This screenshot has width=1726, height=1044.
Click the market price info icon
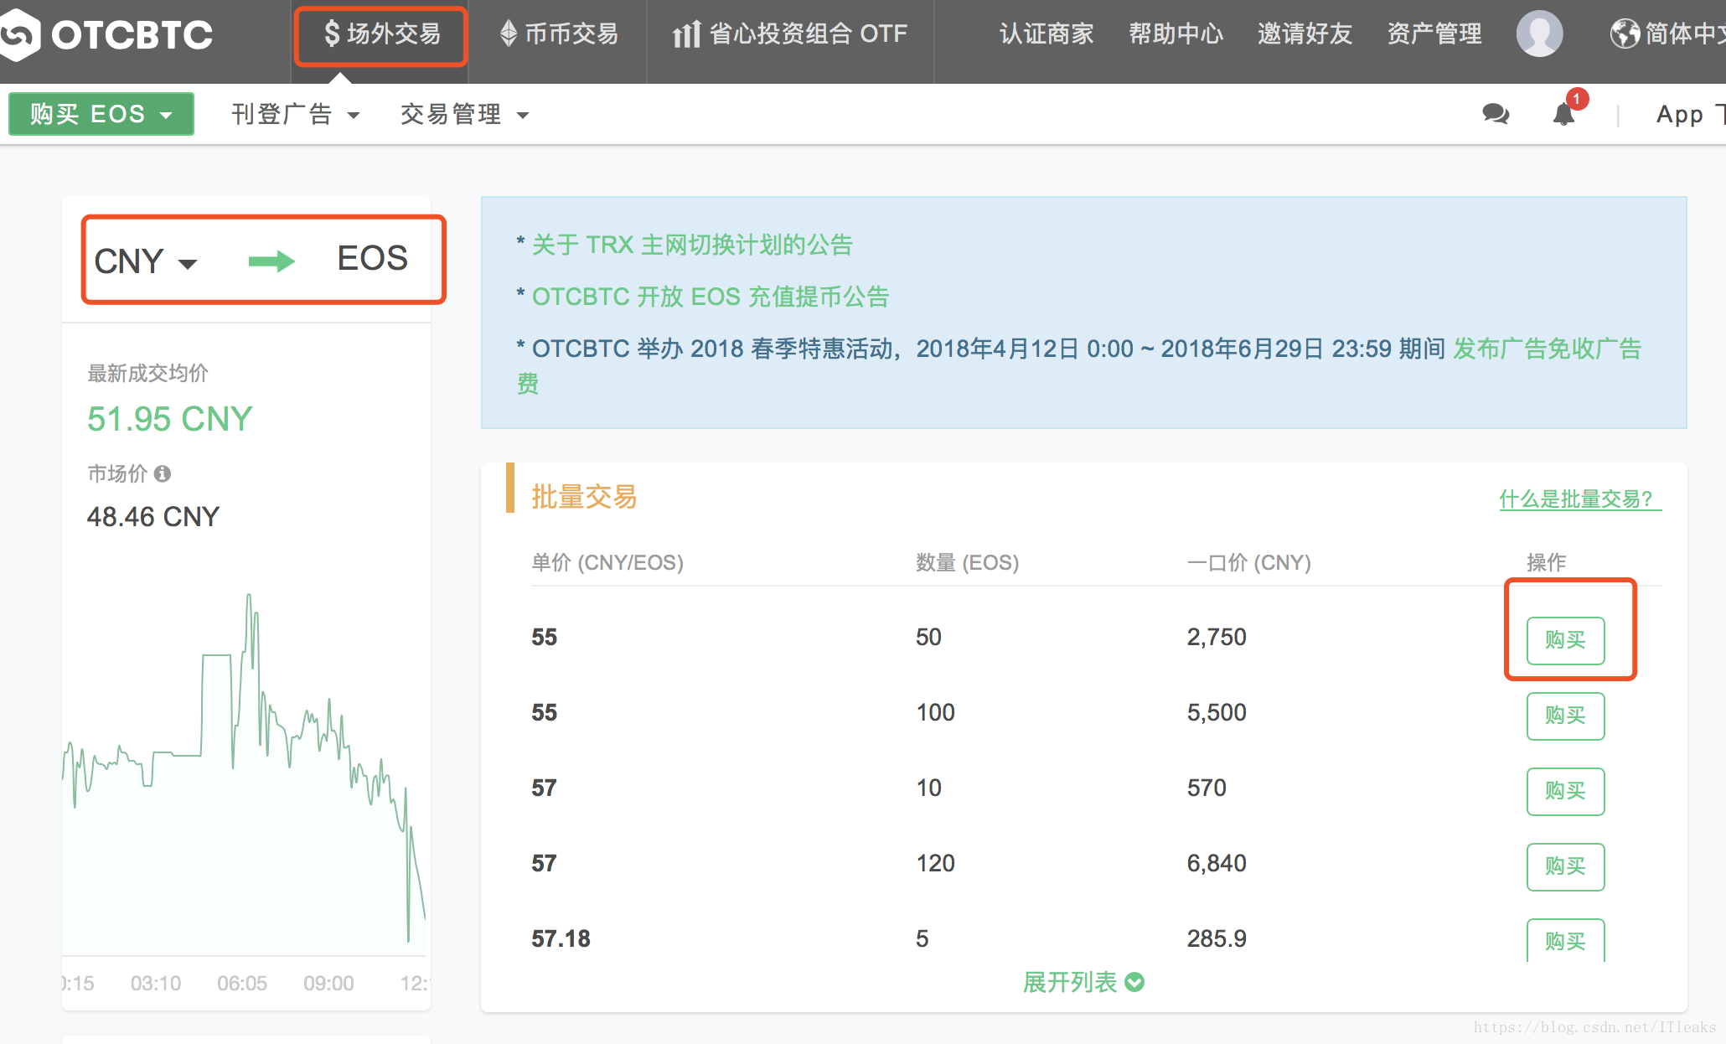(163, 474)
